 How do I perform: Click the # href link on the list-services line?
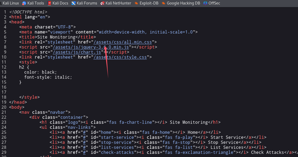click(84, 147)
